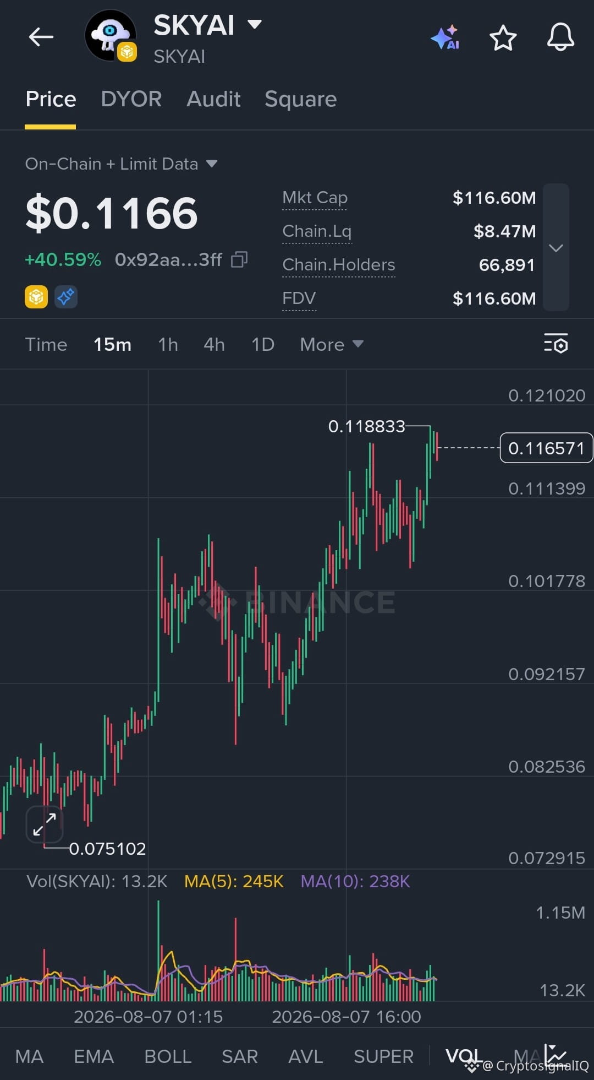Expand market stats with chevron
The width and height of the screenshot is (594, 1080).
pos(556,248)
